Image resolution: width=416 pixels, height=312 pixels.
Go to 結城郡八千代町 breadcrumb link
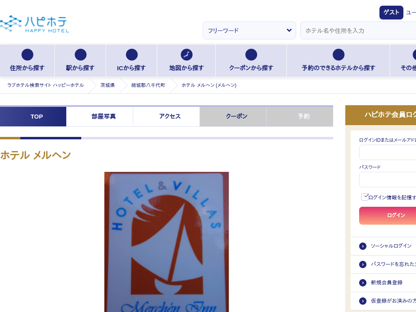click(x=148, y=85)
